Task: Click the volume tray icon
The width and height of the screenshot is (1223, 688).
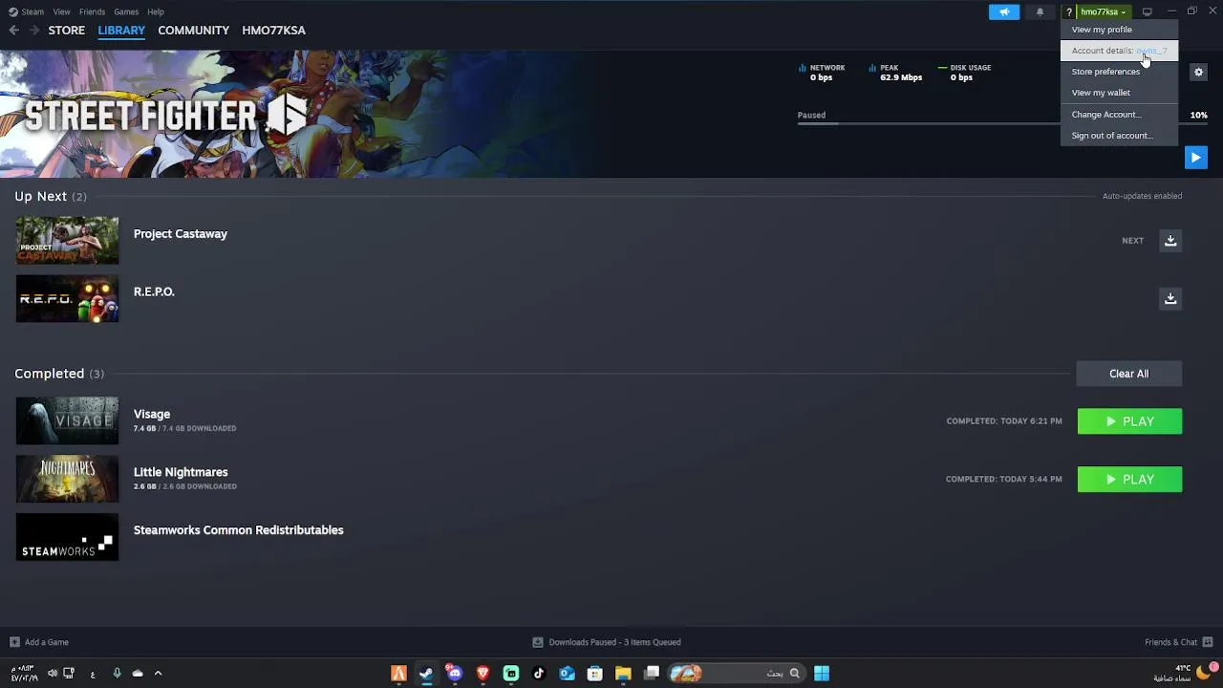Action: 53,673
